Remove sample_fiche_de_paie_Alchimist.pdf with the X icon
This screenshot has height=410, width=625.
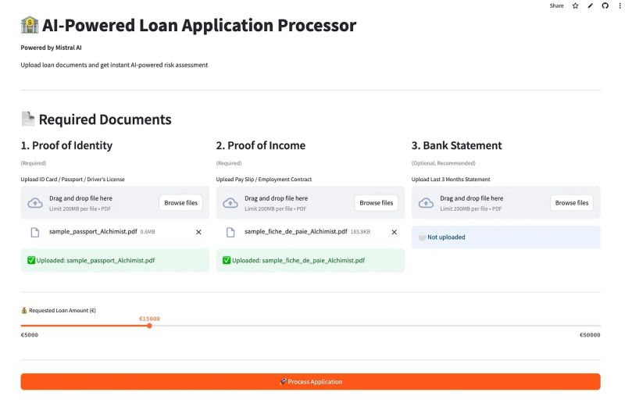coord(394,232)
